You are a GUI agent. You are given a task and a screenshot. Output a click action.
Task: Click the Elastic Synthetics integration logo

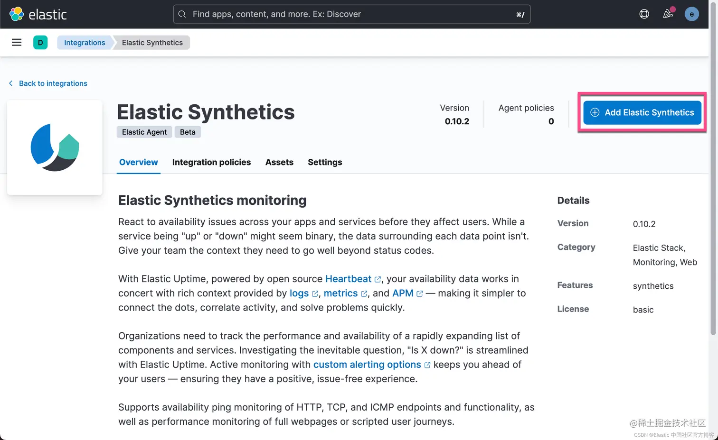coord(55,147)
